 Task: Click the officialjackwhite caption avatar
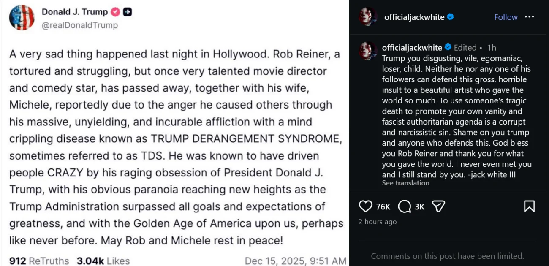point(367,51)
